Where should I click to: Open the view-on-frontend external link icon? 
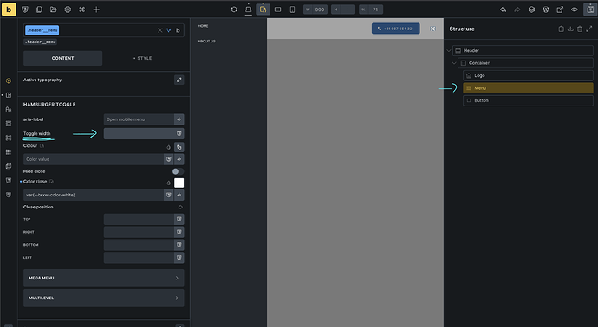click(x=560, y=10)
